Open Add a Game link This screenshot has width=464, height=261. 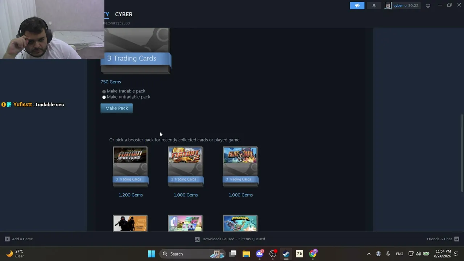point(22,239)
